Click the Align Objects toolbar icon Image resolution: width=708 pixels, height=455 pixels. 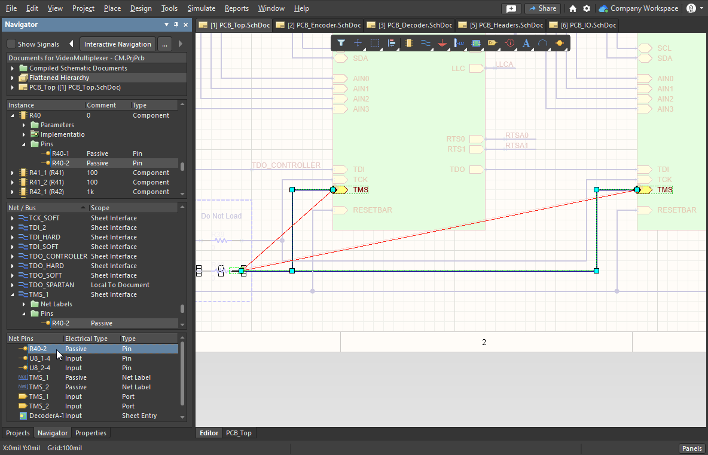click(392, 43)
